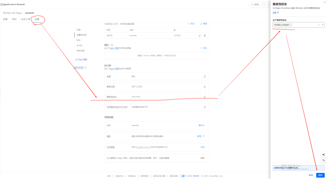Click 重命名 for project name moontv

(x=201, y=125)
